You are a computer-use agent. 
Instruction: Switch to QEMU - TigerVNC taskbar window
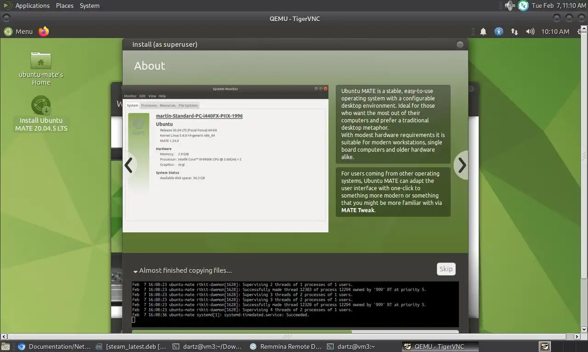[440, 346]
